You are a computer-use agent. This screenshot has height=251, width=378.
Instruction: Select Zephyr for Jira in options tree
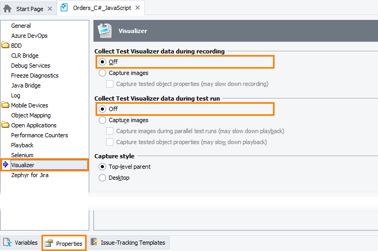[29, 175]
